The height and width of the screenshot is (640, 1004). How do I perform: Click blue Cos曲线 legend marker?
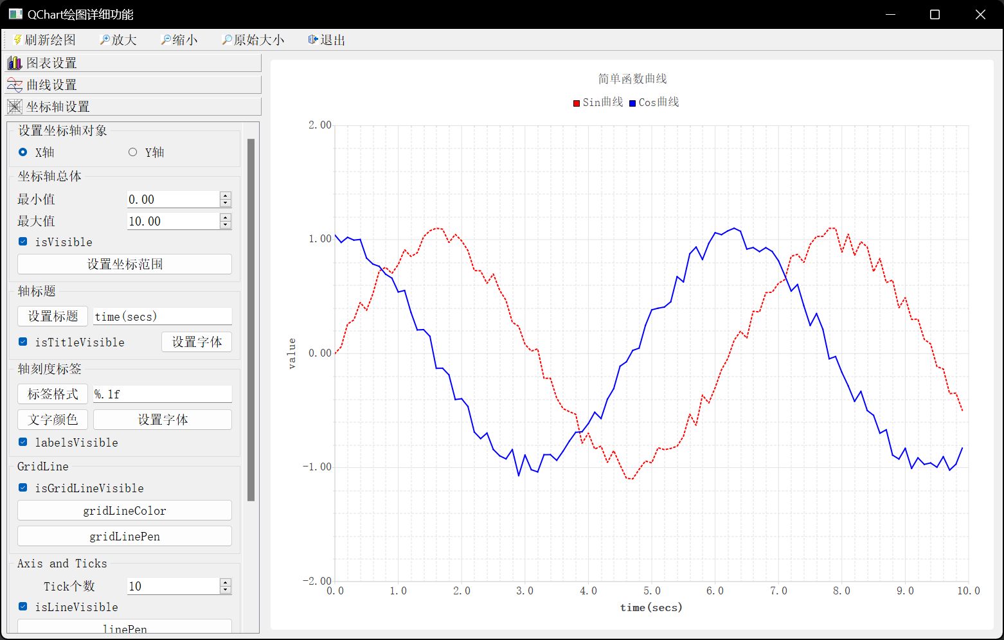632,103
